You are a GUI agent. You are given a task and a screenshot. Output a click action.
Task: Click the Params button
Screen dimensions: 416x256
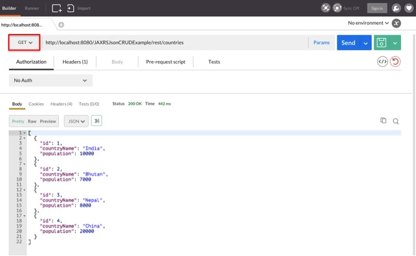click(321, 42)
